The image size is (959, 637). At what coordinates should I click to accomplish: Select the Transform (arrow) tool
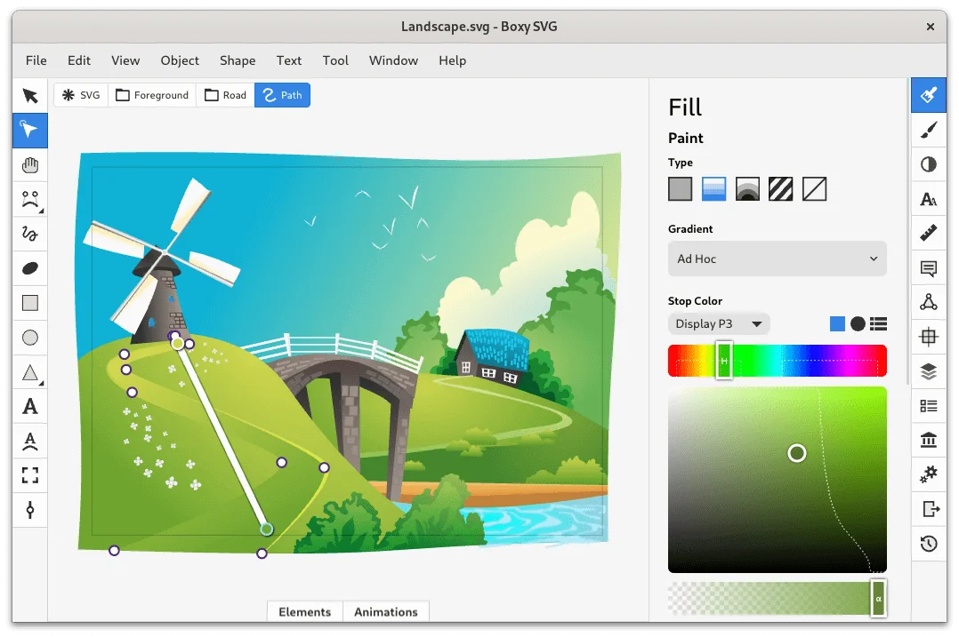point(30,96)
